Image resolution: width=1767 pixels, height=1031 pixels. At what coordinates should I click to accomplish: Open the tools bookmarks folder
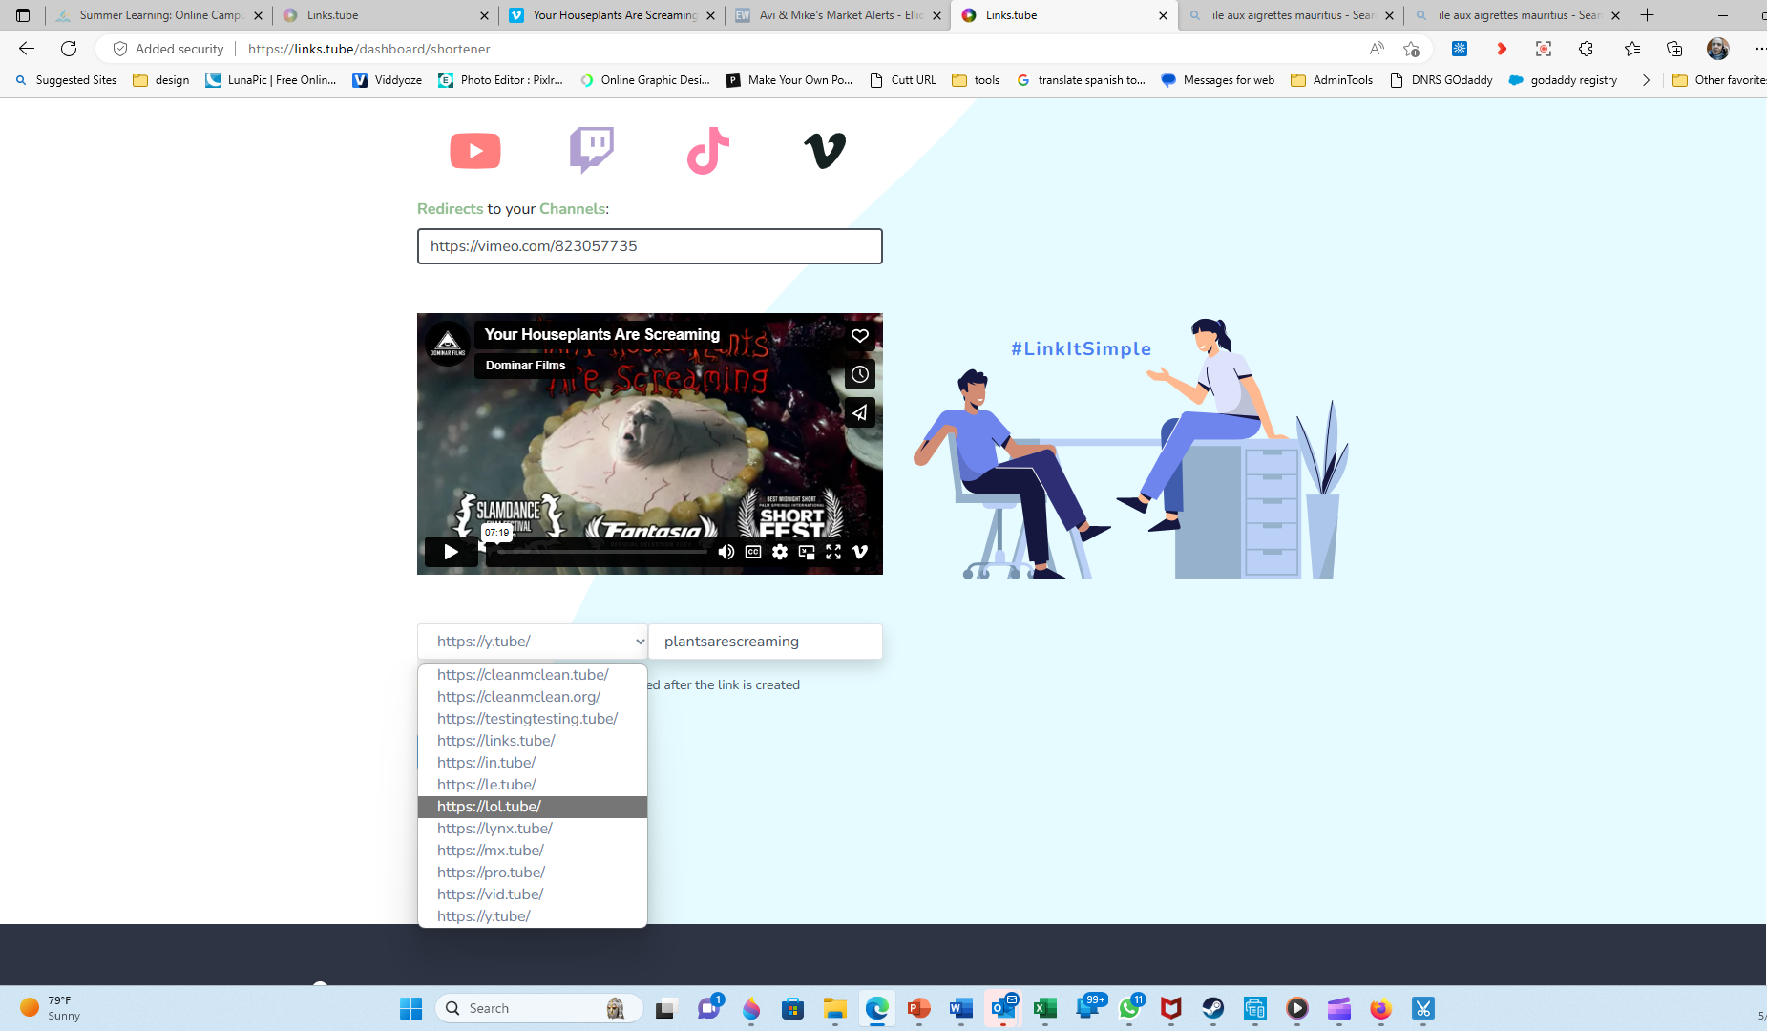tap(976, 80)
